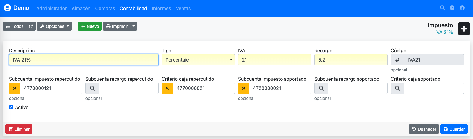Click the black plus button beside Impuesto

click(464, 29)
